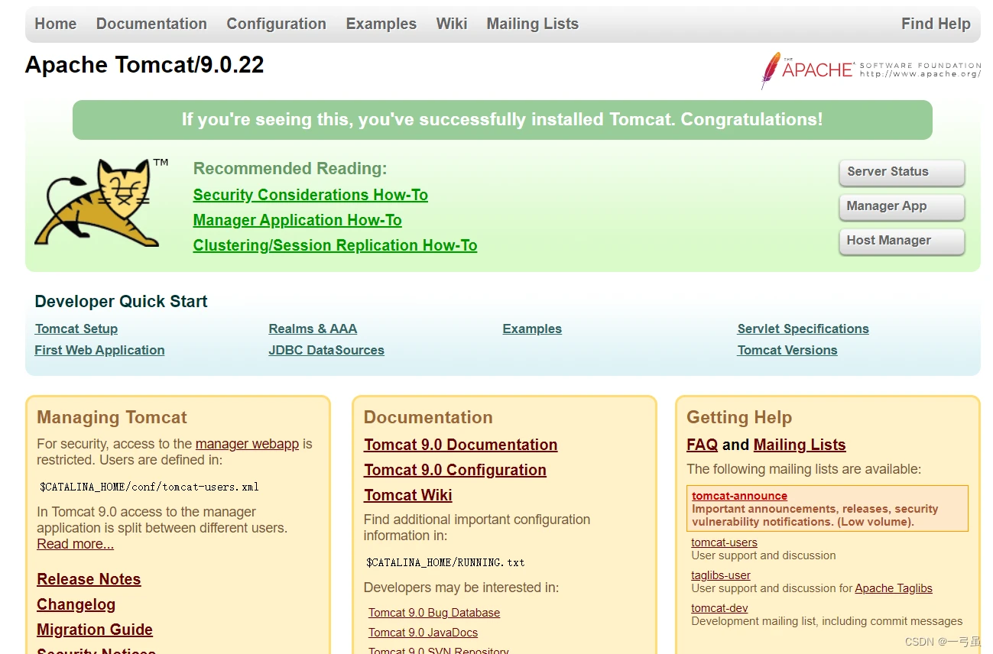The image size is (993, 654).
Task: Open Documentation in top navigation bar
Action: tap(151, 24)
